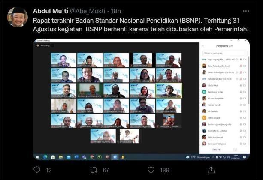The width and height of the screenshot is (263, 180).
Task: Open Microsoft Edge in the taskbar
Action: click(45, 157)
